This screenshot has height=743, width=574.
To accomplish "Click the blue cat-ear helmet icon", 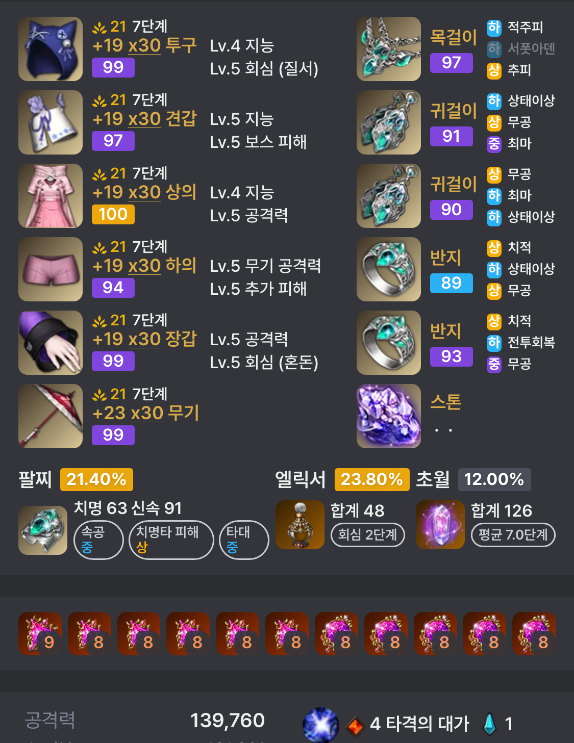I will click(x=51, y=49).
